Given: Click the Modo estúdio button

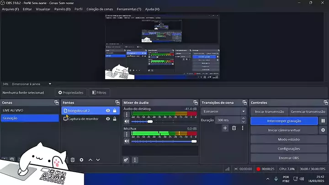Looking at the screenshot, I should 288,139.
